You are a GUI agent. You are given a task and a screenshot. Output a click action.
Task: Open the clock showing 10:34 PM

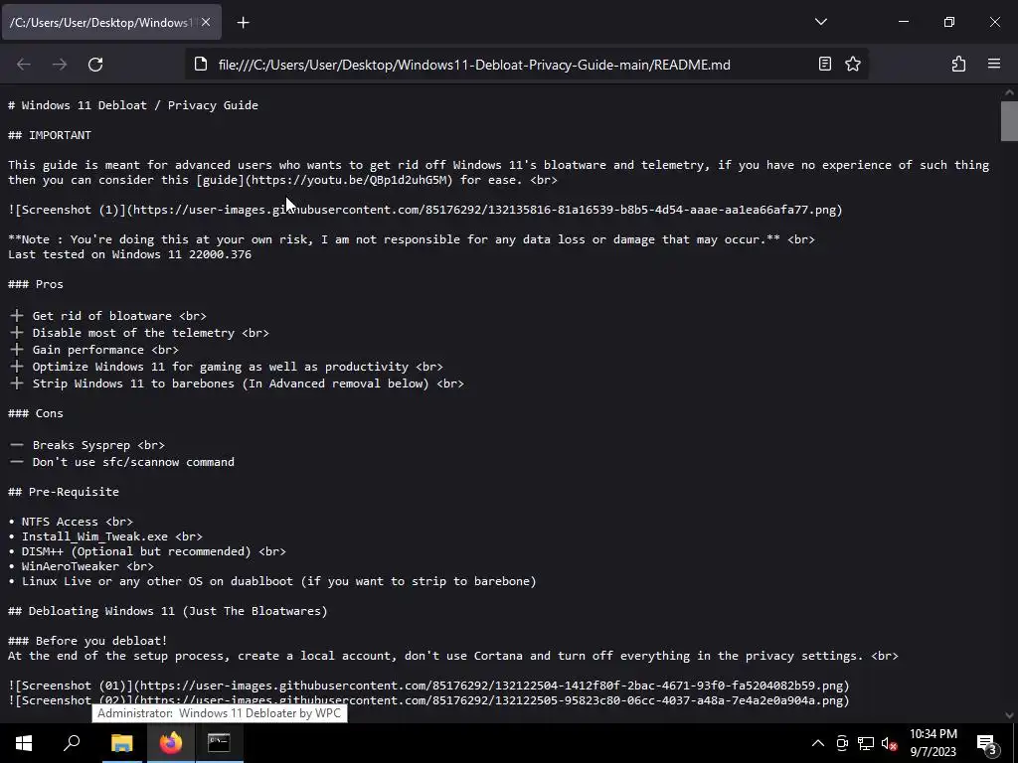point(933,743)
